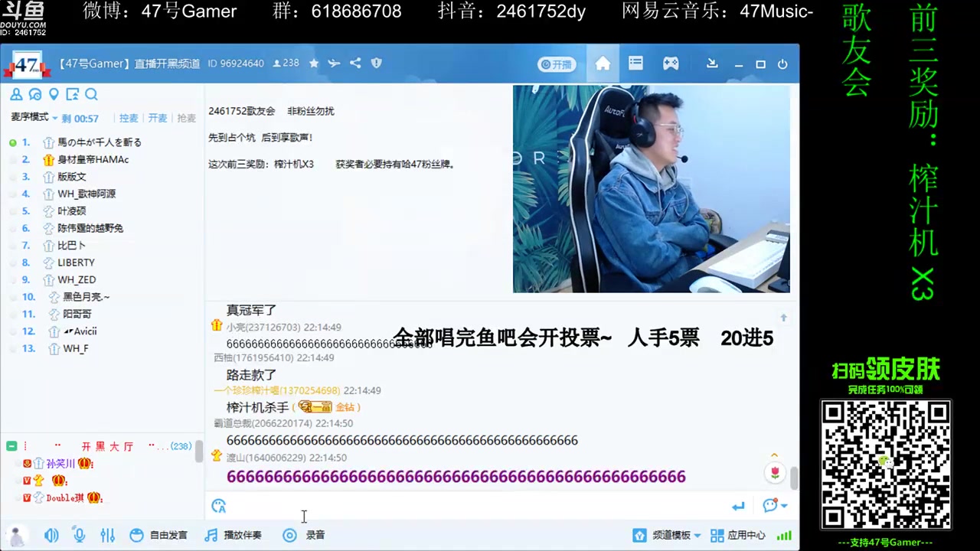Click the 录音 record button
Viewport: 980px width, 551px height.
tap(305, 536)
